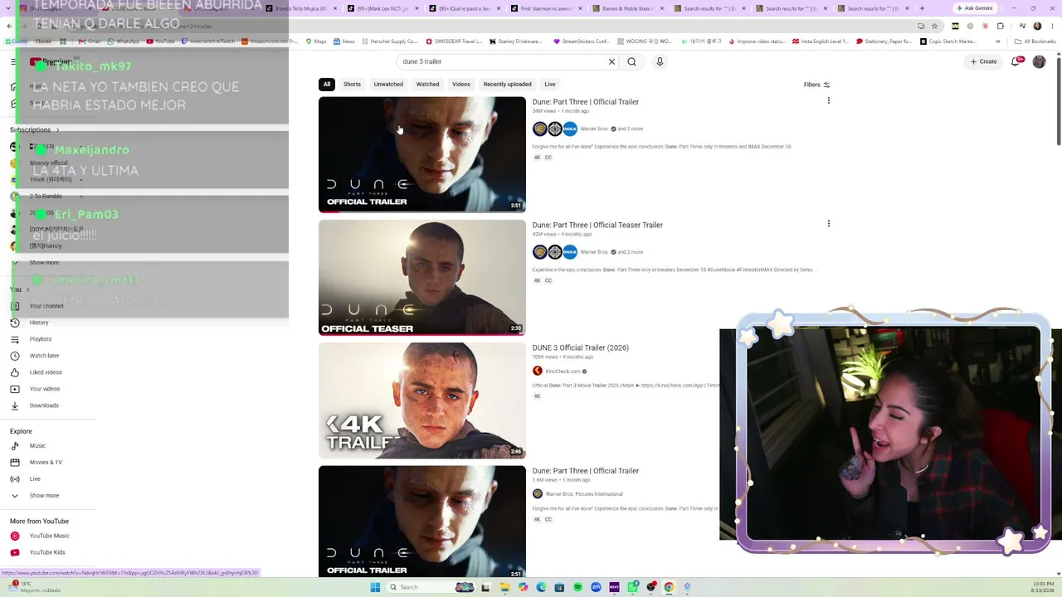The width and height of the screenshot is (1062, 597).
Task: Start voice search with the microphone icon
Action: click(x=660, y=61)
